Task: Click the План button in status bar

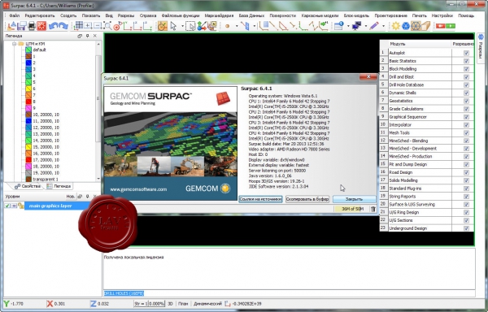Action: [x=183, y=304]
